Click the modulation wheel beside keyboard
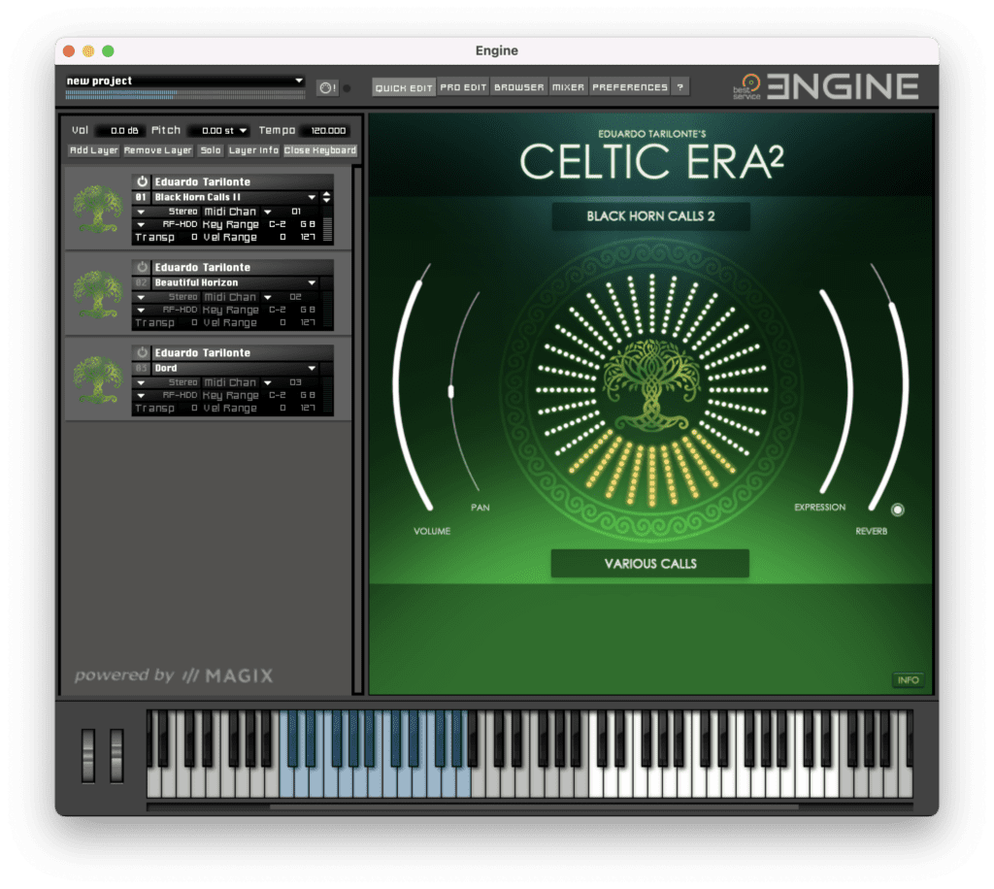This screenshot has height=889, width=994. (116, 755)
